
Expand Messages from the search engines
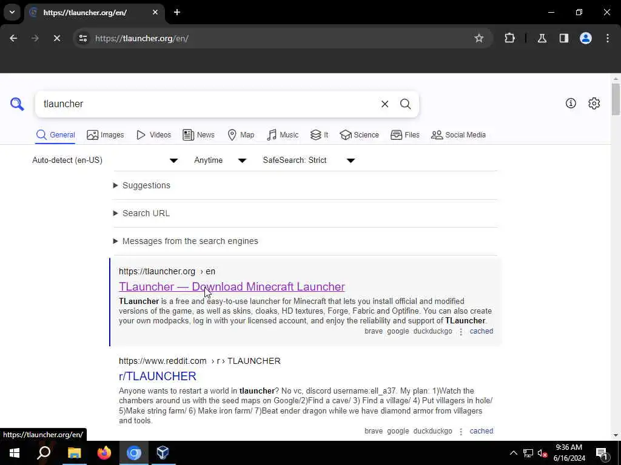tap(186, 241)
